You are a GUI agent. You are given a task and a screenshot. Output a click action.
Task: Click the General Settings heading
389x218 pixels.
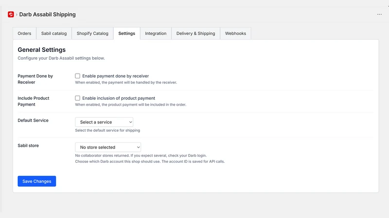pyautogui.click(x=41, y=50)
